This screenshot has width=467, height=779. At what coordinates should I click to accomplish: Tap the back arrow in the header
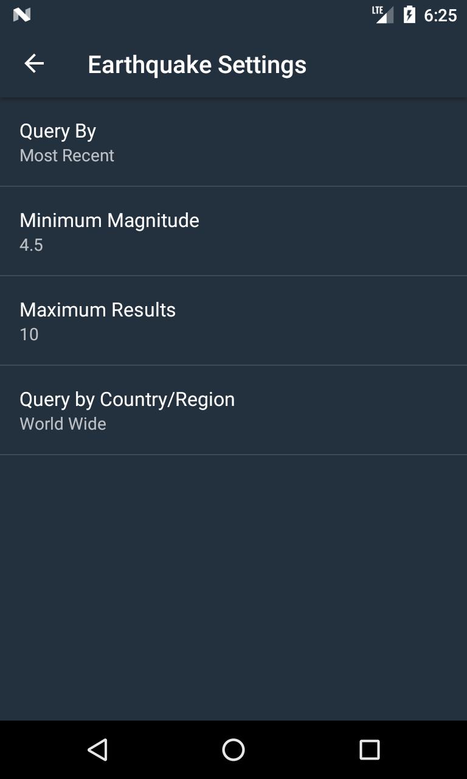coord(34,64)
